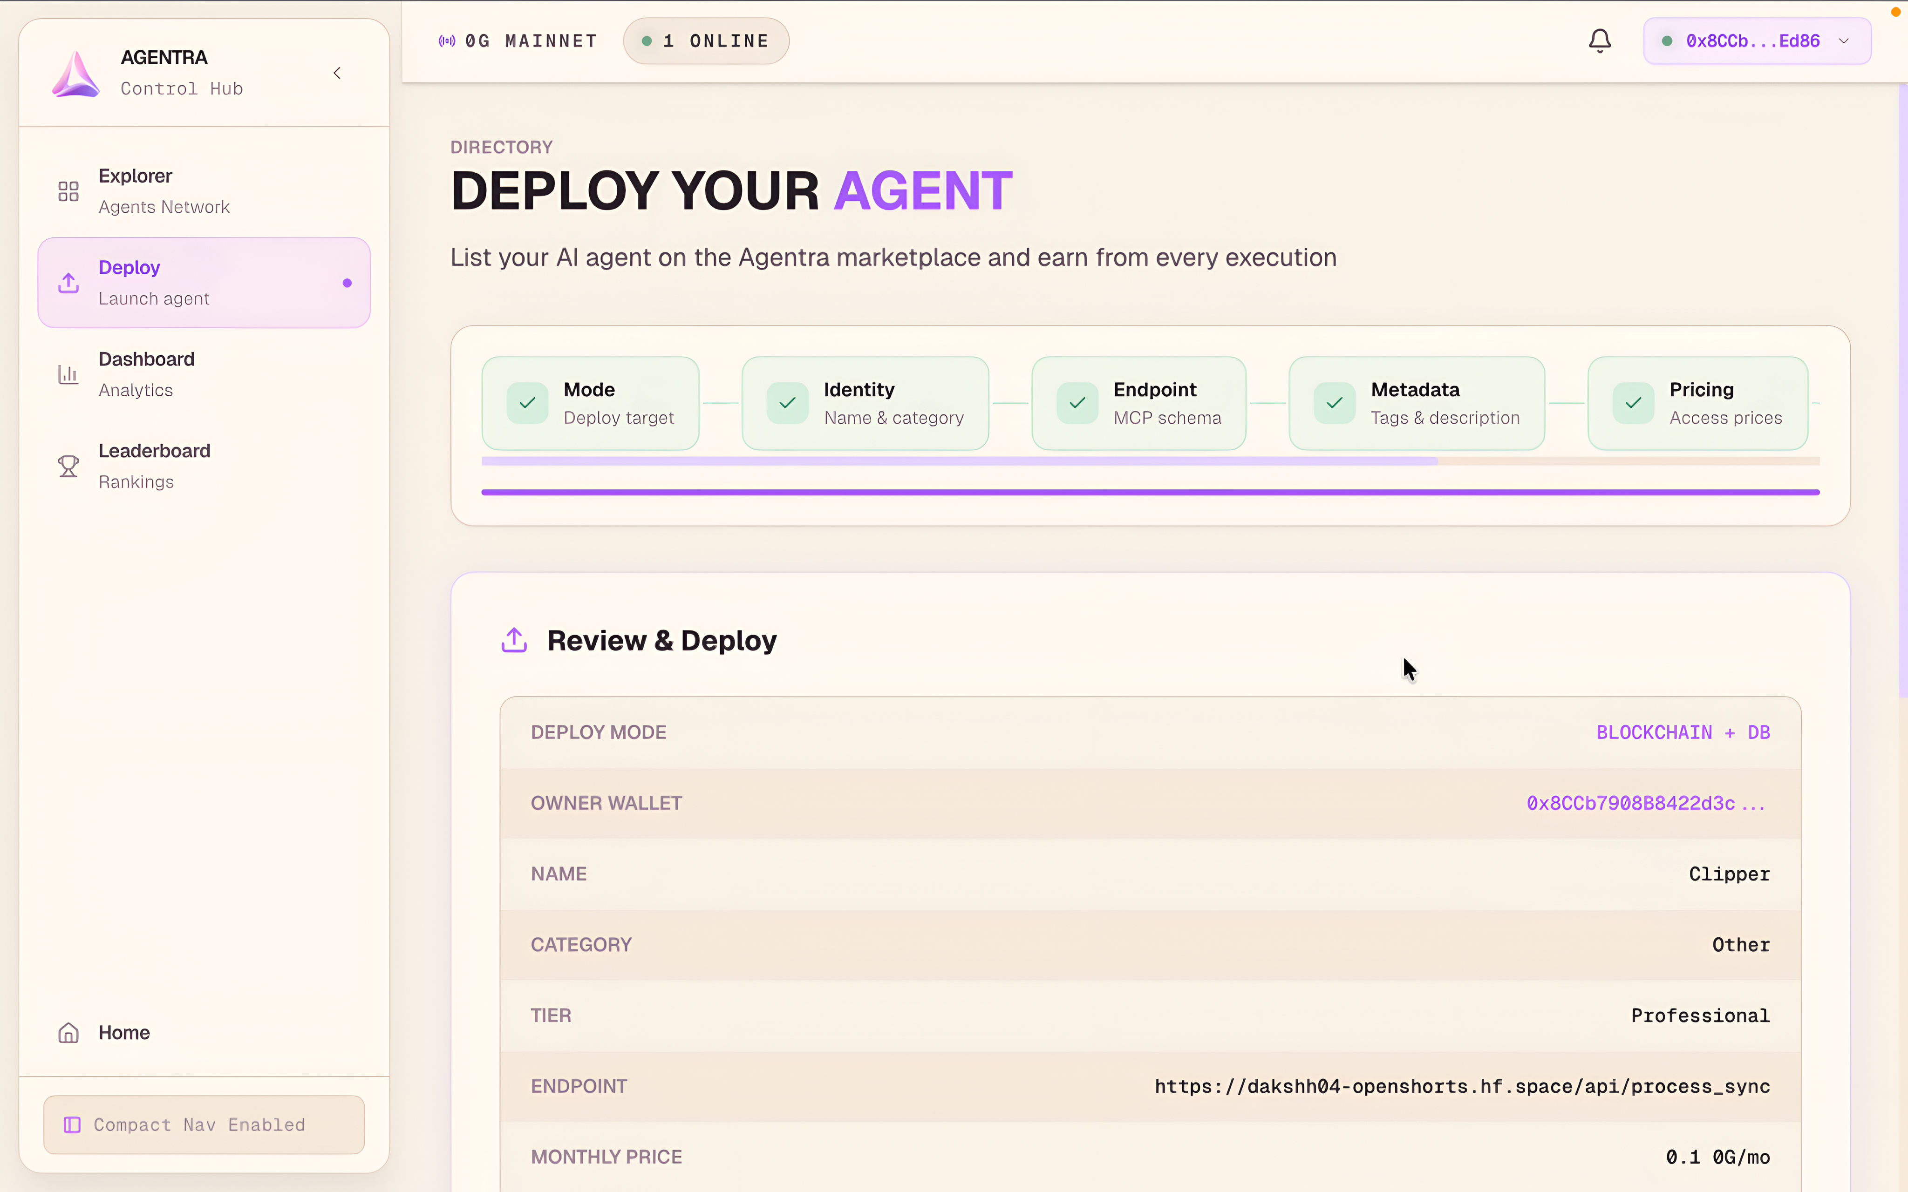Viewport: 1908px width, 1192px height.
Task: Toggle the Compact Nav Enabled button
Action: [204, 1124]
